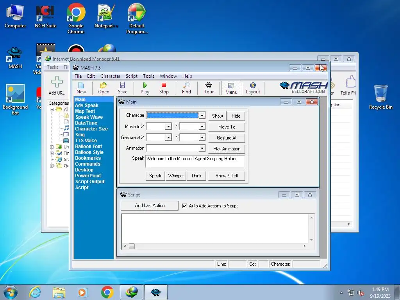The width and height of the screenshot is (400, 300).
Task: Click the Speak button below the text box
Action: tap(155, 176)
